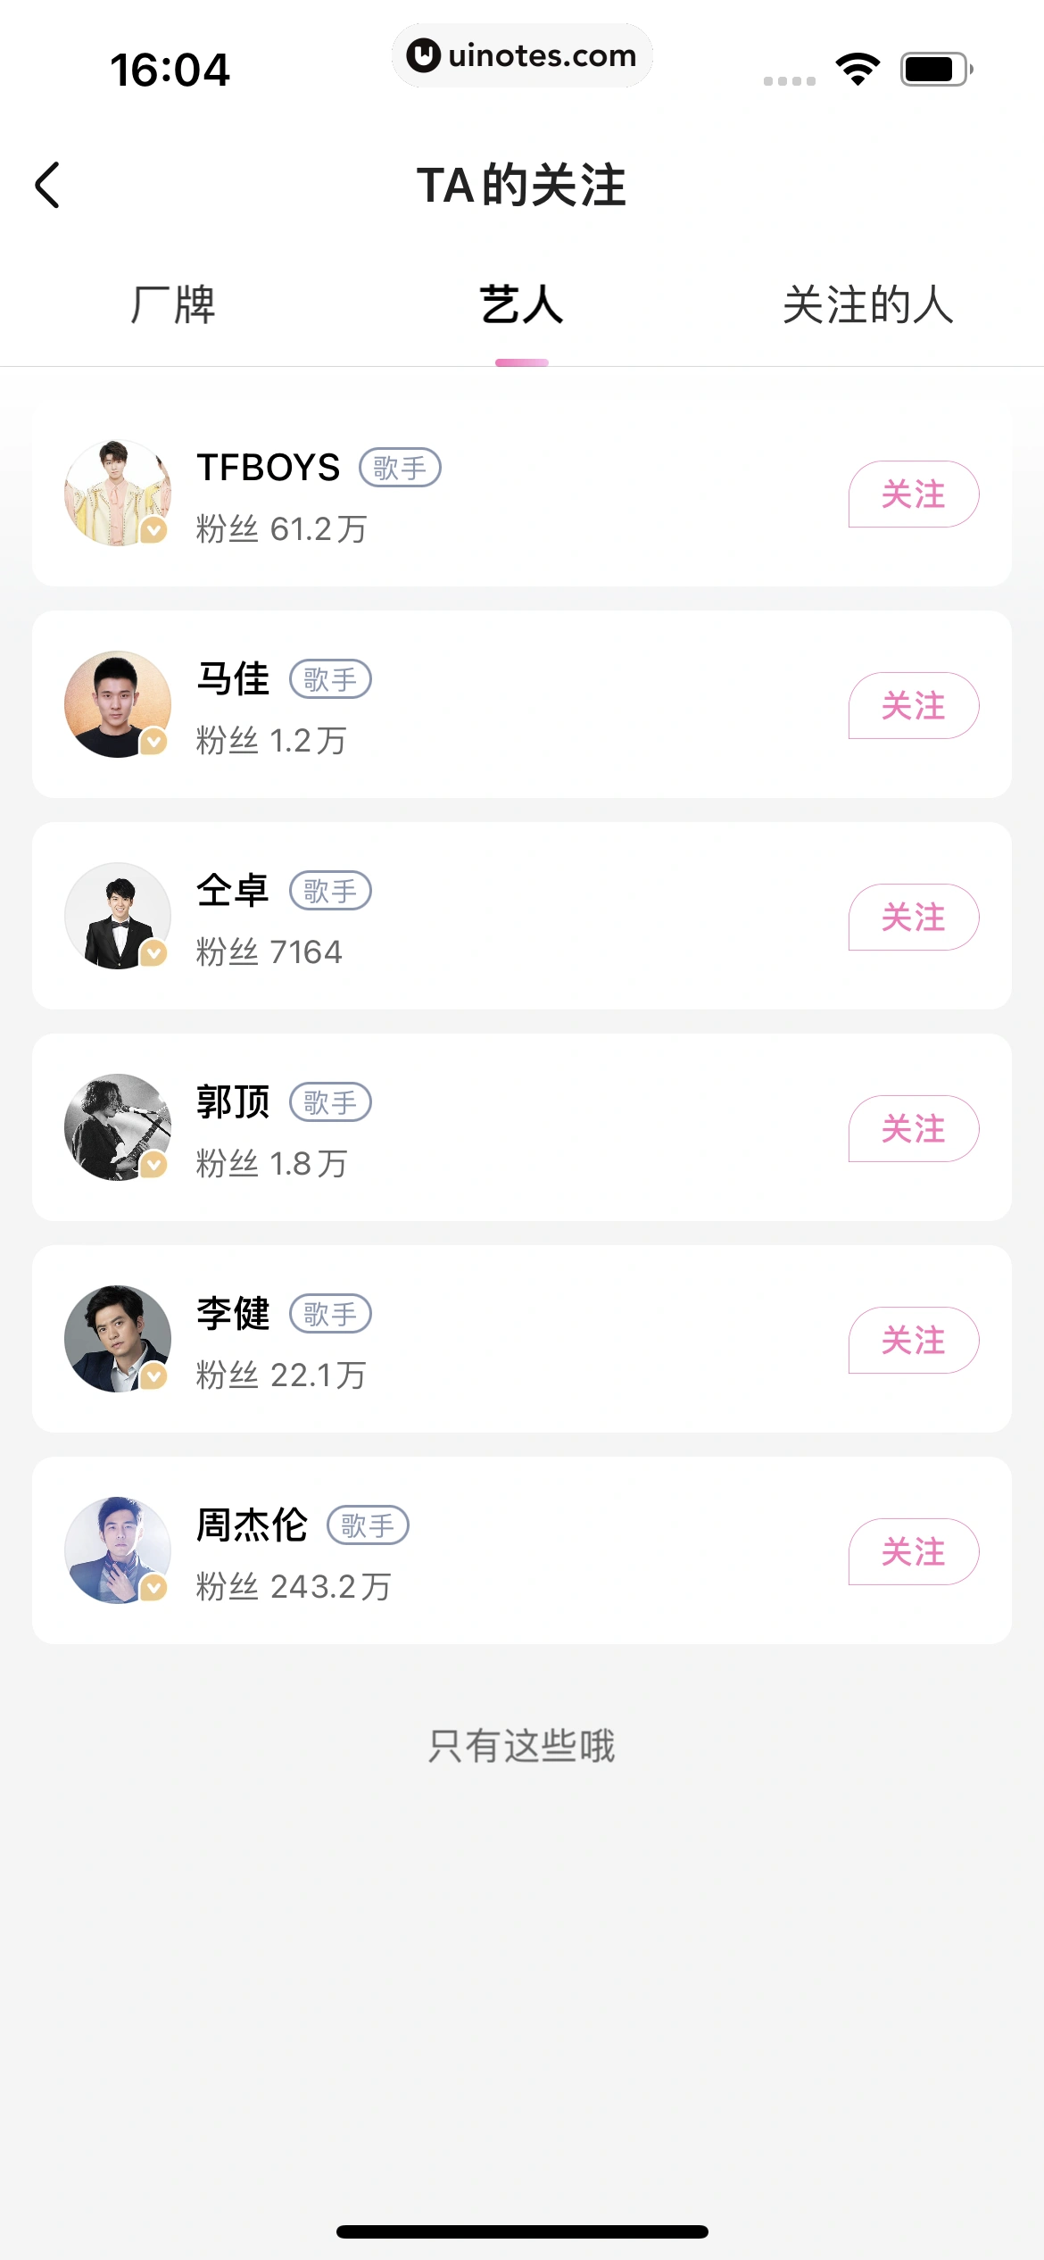The image size is (1044, 2260).
Task: Follow TFBOYS with the 关注 button
Action: pos(913,494)
